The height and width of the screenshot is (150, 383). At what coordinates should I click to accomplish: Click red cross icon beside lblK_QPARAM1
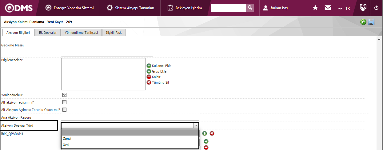click(212, 133)
